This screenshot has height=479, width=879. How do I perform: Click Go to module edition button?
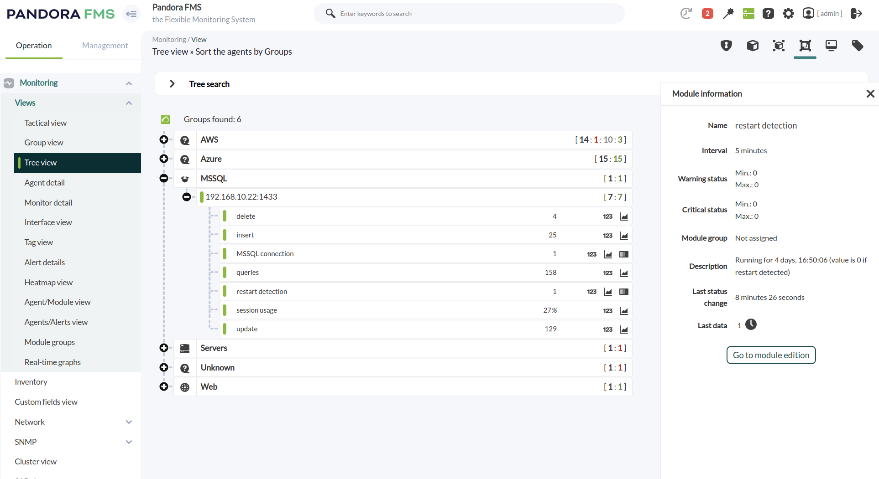tap(771, 355)
